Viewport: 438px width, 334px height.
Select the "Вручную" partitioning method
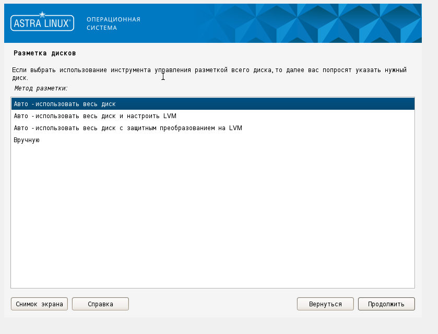[213, 140]
